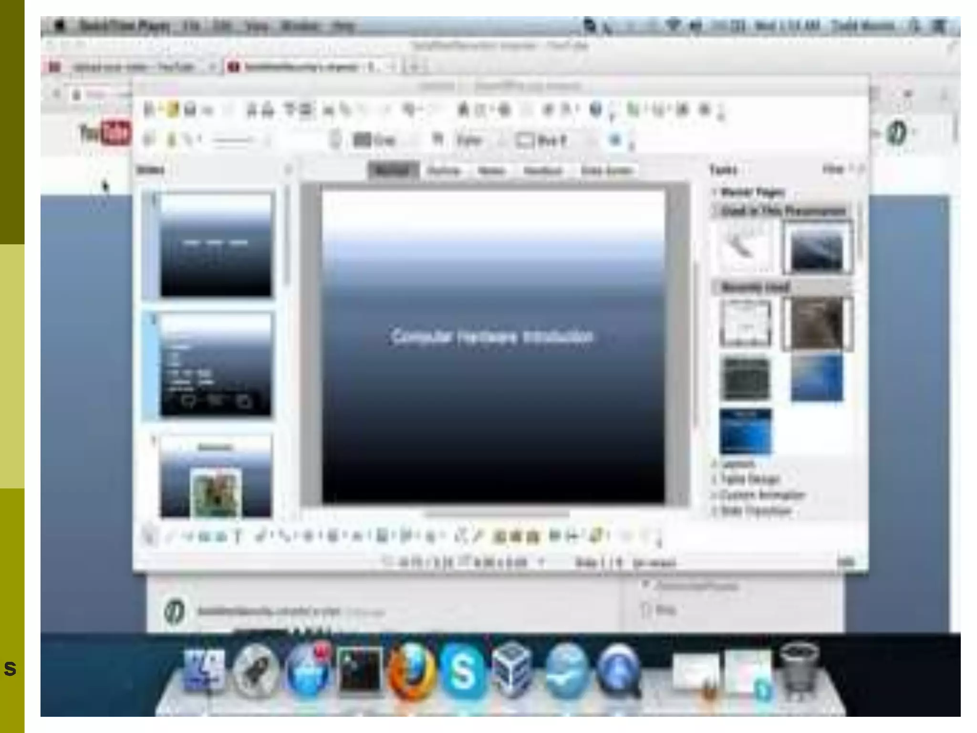Open Terminal from the dock
The width and height of the screenshot is (977, 733).
click(x=360, y=670)
